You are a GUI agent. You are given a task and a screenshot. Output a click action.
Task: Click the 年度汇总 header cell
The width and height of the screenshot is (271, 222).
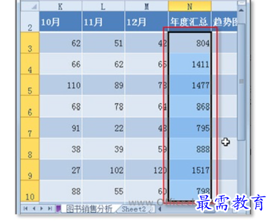point(190,21)
